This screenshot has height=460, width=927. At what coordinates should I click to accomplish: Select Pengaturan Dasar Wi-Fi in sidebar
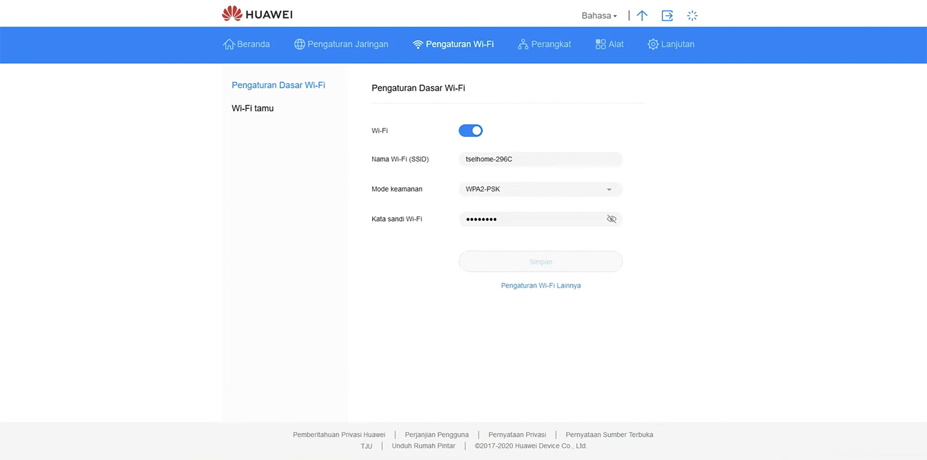pos(278,85)
